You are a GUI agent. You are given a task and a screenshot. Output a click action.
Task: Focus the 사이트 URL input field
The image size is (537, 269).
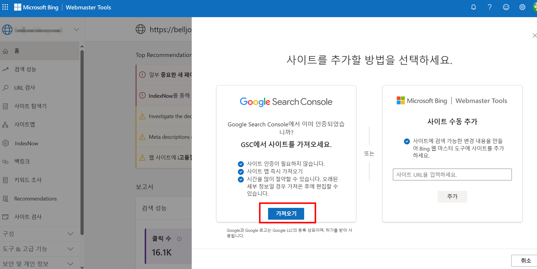click(x=452, y=175)
